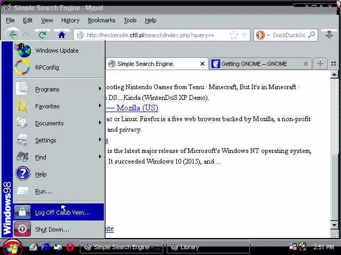Viewport: 341px width, 255px height.
Task: Go back using the back arrow button
Action: coord(12,35)
